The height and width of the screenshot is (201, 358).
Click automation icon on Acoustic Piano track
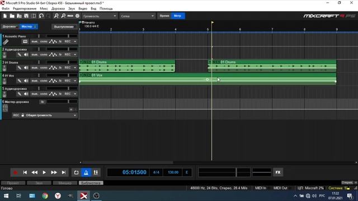(53, 41)
